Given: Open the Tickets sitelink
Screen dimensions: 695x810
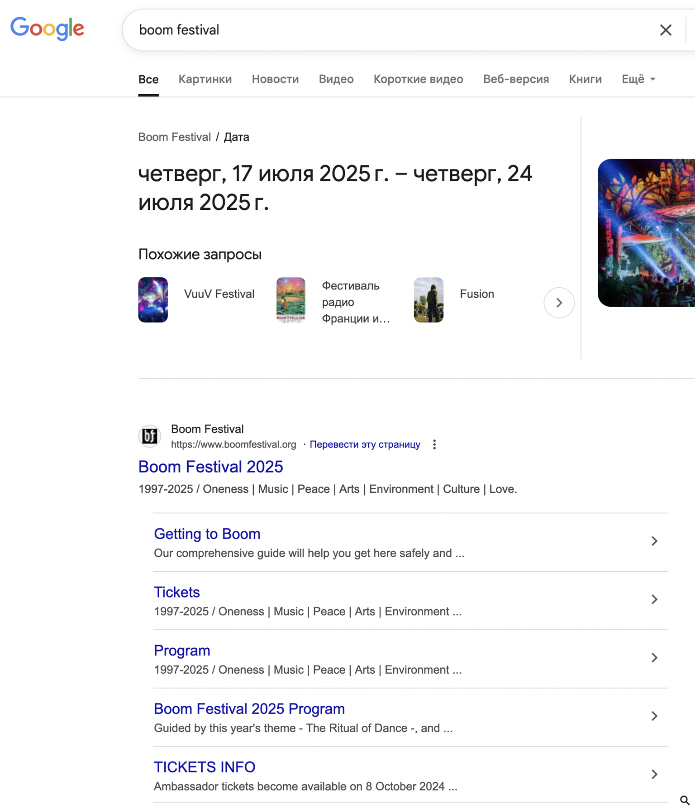Looking at the screenshot, I should pos(177,593).
